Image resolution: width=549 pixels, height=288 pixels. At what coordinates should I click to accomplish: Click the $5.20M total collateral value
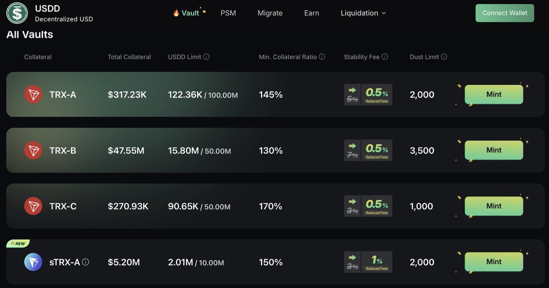coord(124,262)
